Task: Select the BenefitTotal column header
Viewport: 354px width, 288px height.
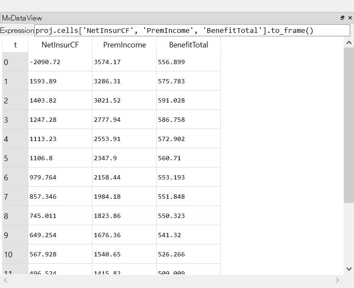Action: [188, 45]
